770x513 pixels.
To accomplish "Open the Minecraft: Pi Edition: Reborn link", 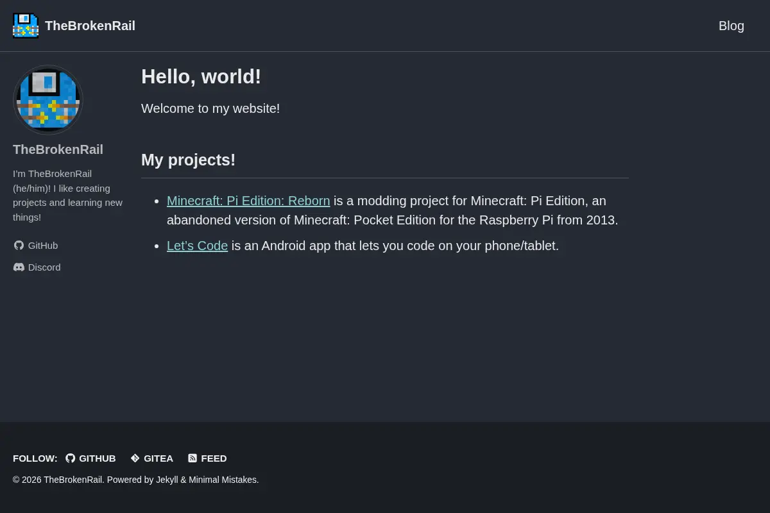I will point(248,201).
